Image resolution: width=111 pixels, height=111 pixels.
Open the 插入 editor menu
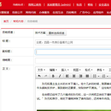point(65,70)
